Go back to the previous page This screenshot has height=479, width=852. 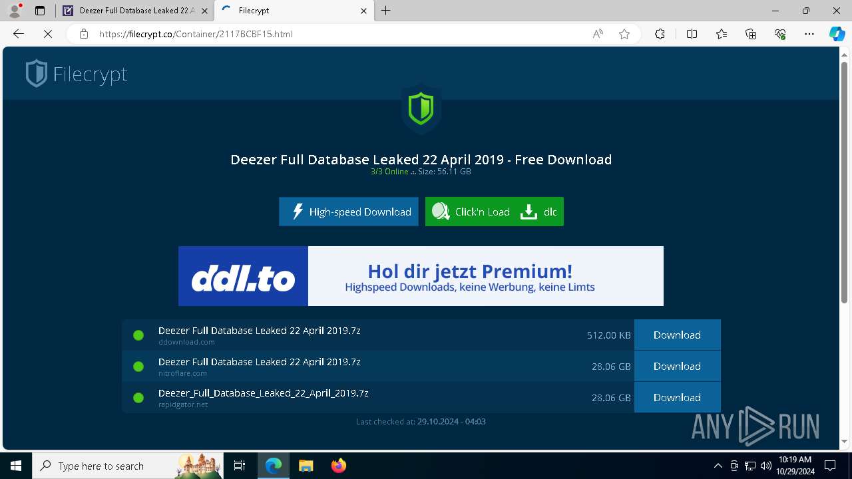pyautogui.click(x=19, y=34)
